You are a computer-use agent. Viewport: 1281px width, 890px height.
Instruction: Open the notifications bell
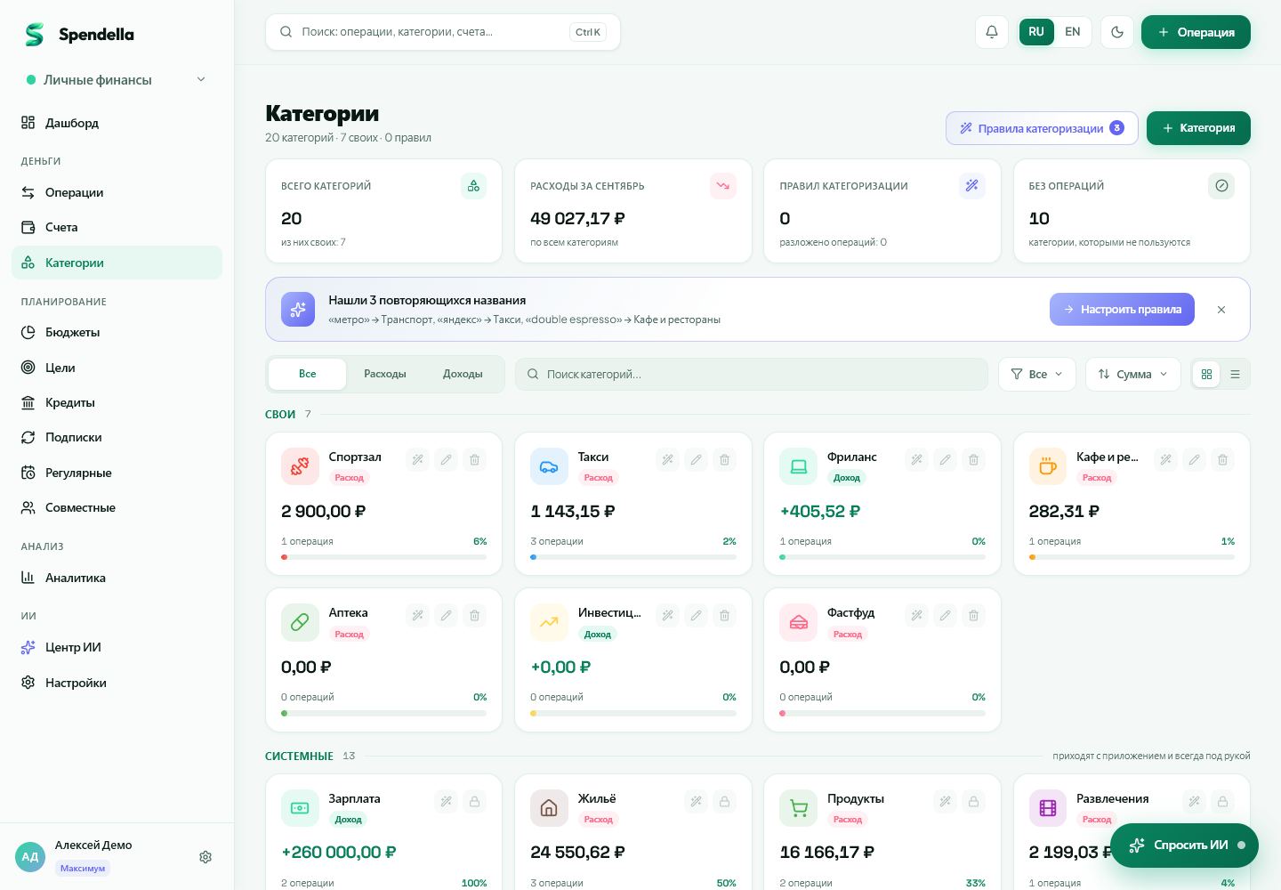pyautogui.click(x=992, y=32)
